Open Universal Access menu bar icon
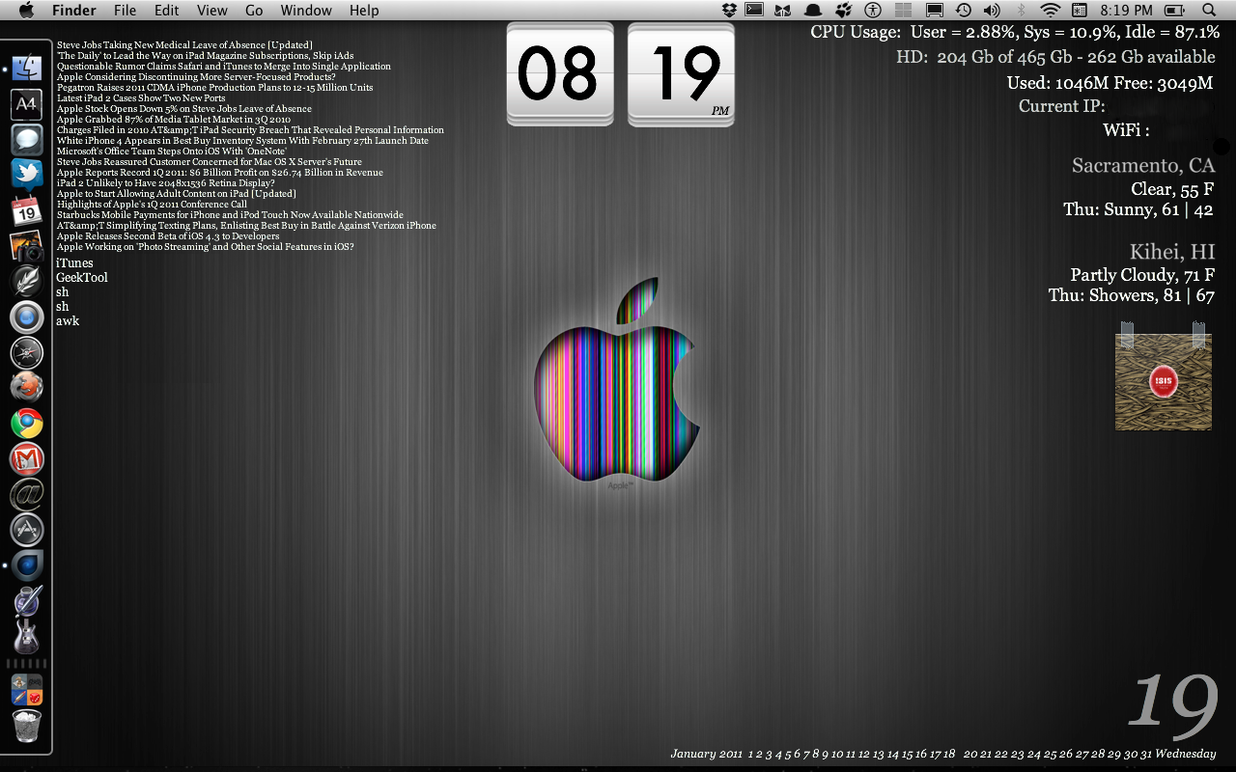 coord(873,10)
